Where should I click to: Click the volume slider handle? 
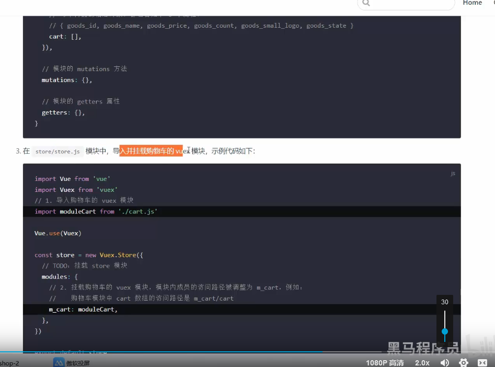445,331
